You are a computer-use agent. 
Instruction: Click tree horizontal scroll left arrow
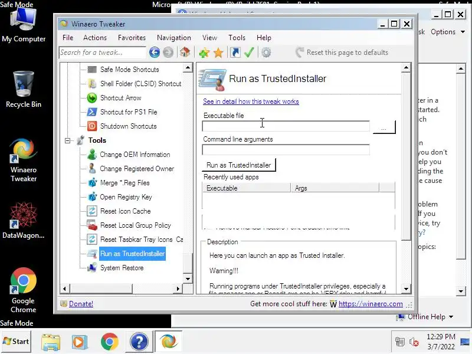(64, 289)
